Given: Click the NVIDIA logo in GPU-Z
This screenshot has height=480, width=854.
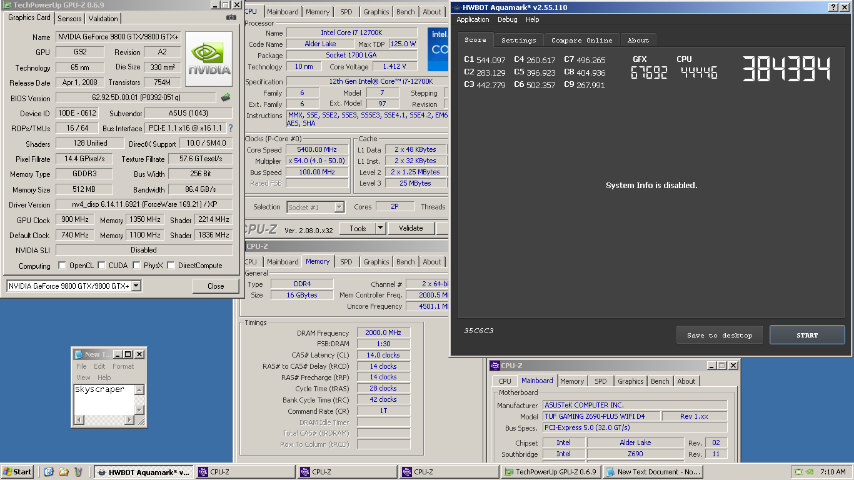Looking at the screenshot, I should pyautogui.click(x=209, y=59).
